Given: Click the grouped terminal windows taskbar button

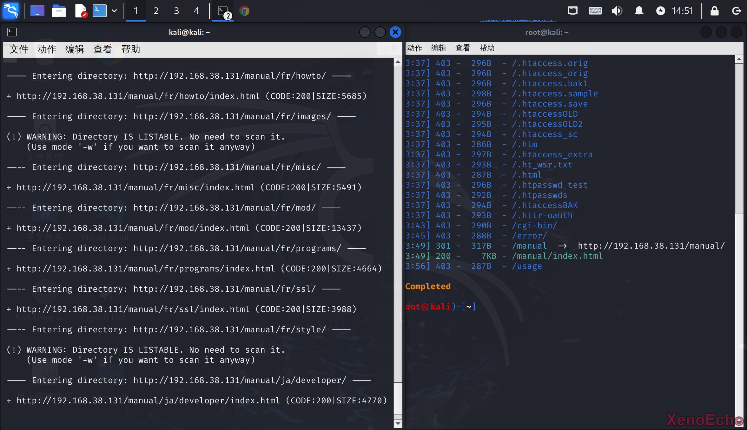Looking at the screenshot, I should click(223, 11).
